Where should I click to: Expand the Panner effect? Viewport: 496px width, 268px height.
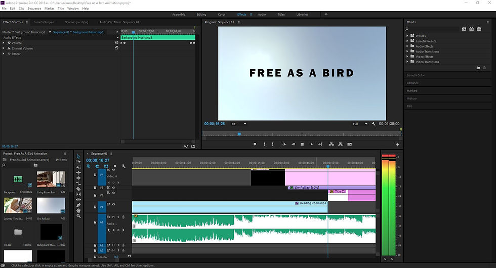(x=4, y=53)
